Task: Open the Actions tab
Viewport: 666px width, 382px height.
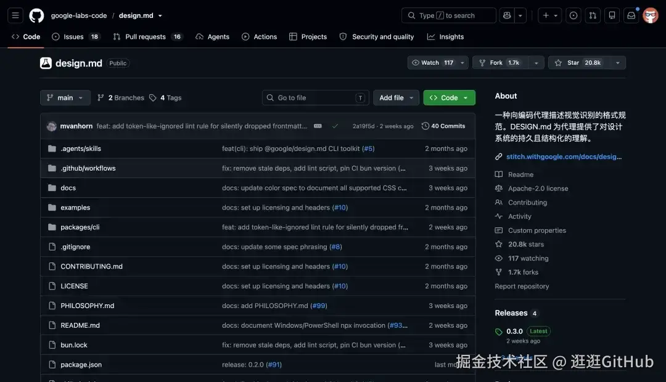Action: 259,37
